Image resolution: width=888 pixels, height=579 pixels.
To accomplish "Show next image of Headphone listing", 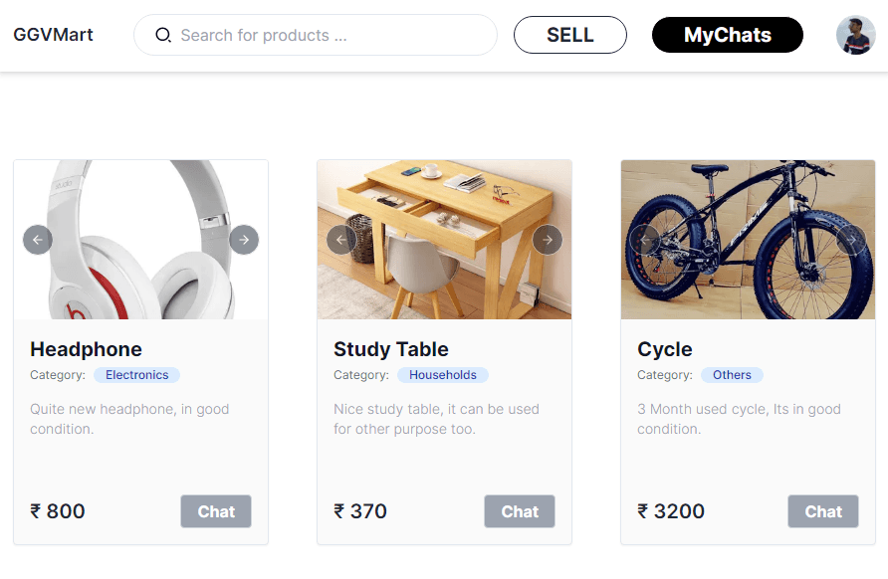I will (244, 240).
